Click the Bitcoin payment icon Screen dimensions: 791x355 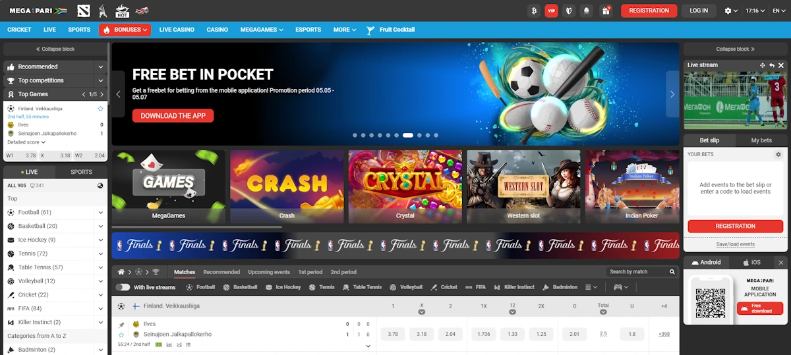click(534, 11)
